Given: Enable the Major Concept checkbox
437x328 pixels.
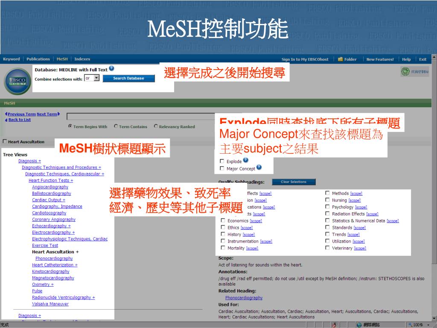Looking at the screenshot, I should (x=222, y=168).
